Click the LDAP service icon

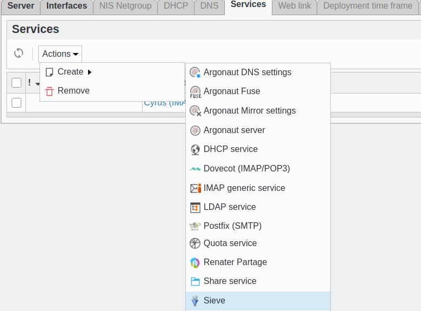click(195, 207)
